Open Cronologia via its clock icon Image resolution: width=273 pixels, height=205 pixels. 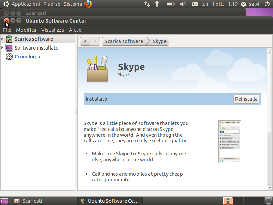coord(9,57)
